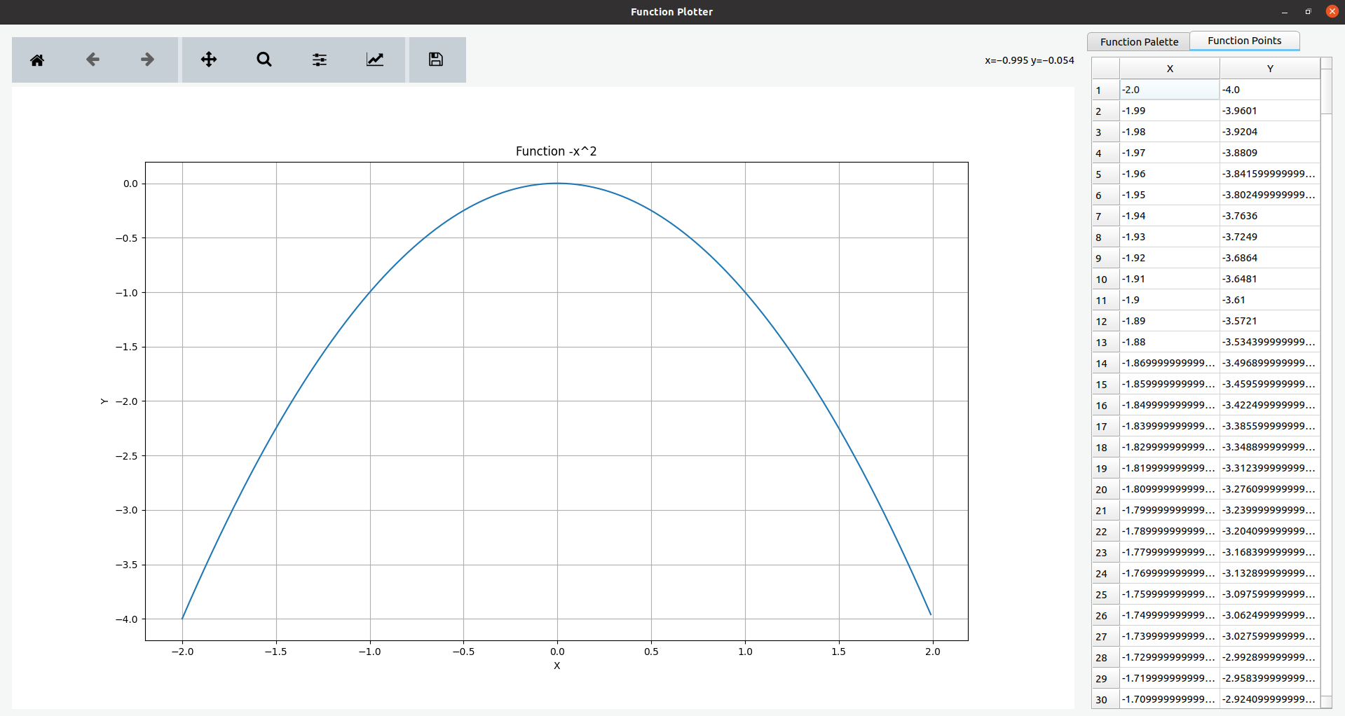This screenshot has width=1345, height=716.
Task: Minimize the Function Plotter window
Action: coord(1284,12)
